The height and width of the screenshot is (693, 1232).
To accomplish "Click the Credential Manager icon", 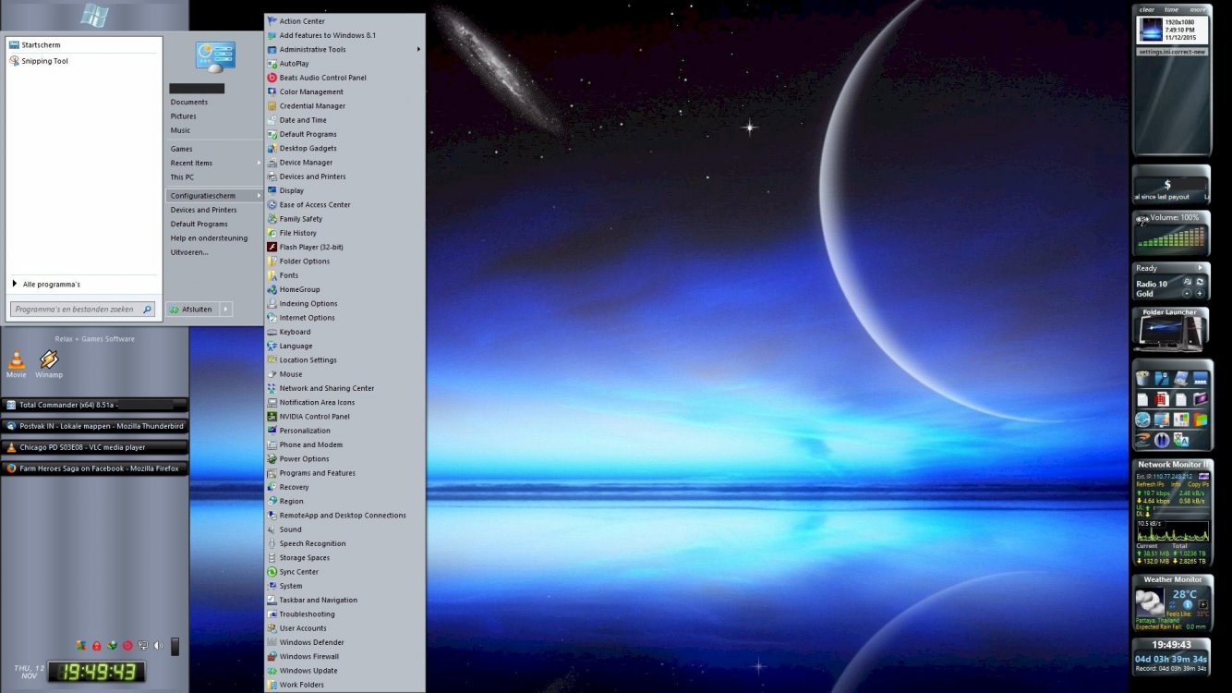I will pos(272,106).
